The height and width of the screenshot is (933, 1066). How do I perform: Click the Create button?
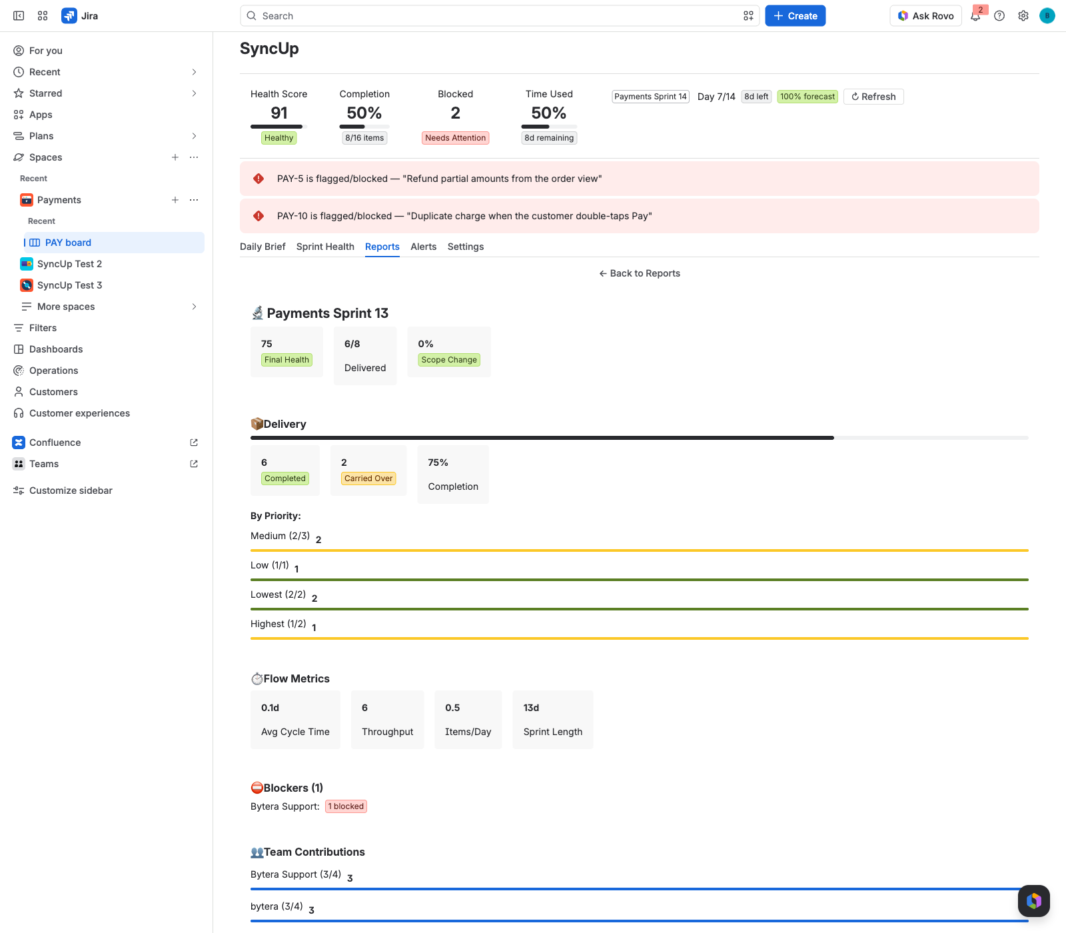[796, 16]
